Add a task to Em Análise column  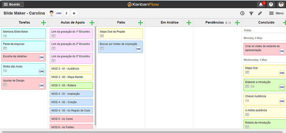[189, 23]
